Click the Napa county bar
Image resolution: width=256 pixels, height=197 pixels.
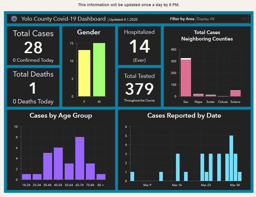(198, 95)
